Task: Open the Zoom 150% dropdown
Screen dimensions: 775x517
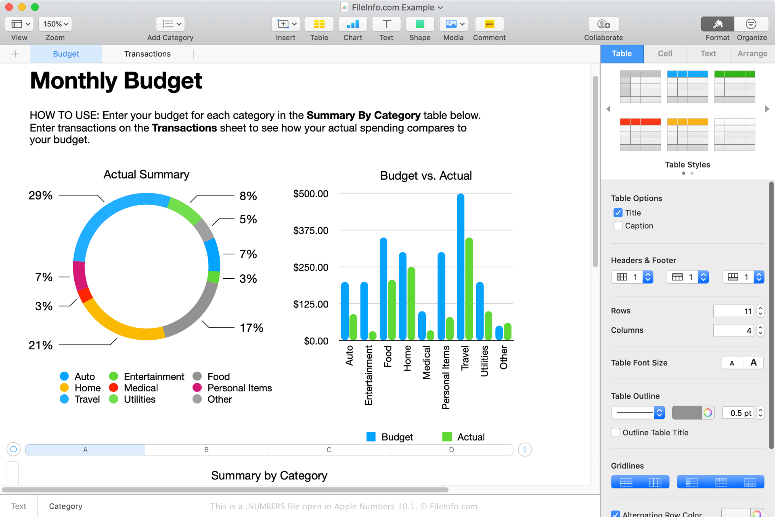Action: [55, 24]
